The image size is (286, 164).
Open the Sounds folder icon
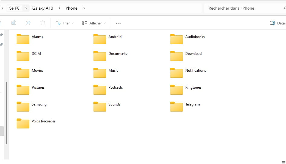click(100, 107)
